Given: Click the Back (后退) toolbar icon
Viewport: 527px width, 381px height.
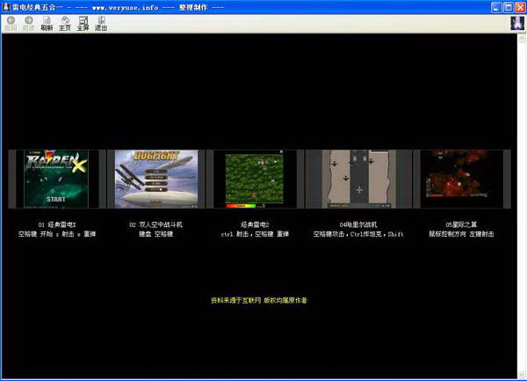Looking at the screenshot, I should 11,22.
